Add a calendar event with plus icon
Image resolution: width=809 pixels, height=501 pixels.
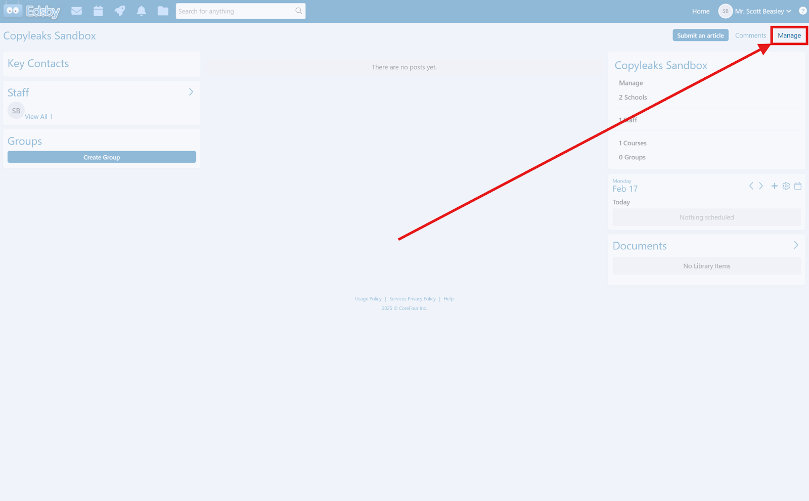pos(774,186)
